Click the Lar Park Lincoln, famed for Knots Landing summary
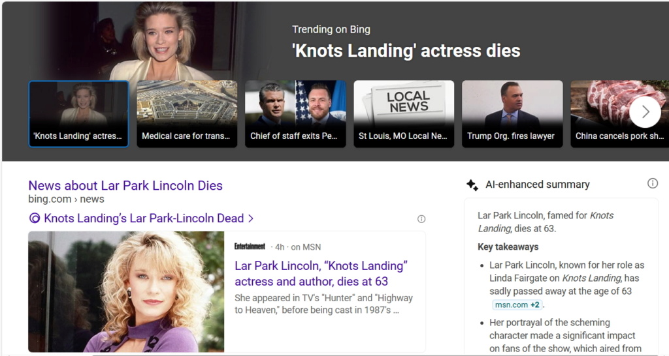 [x=546, y=222]
